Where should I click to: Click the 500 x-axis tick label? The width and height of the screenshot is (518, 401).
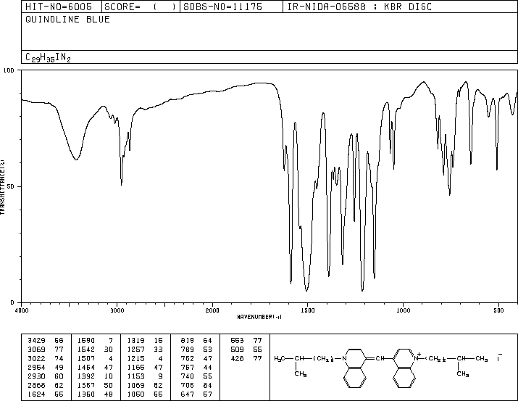pyautogui.click(x=498, y=310)
